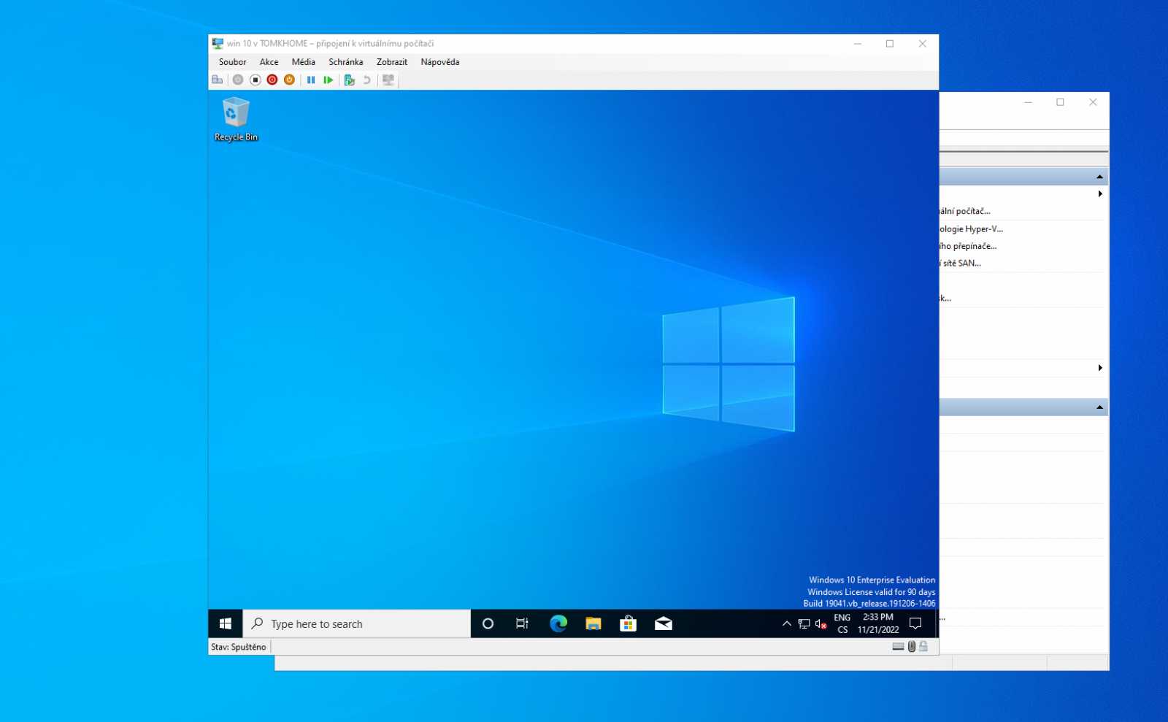The width and height of the screenshot is (1168, 722).
Task: Click the Enhanced Session monitor icon
Action: pos(388,80)
